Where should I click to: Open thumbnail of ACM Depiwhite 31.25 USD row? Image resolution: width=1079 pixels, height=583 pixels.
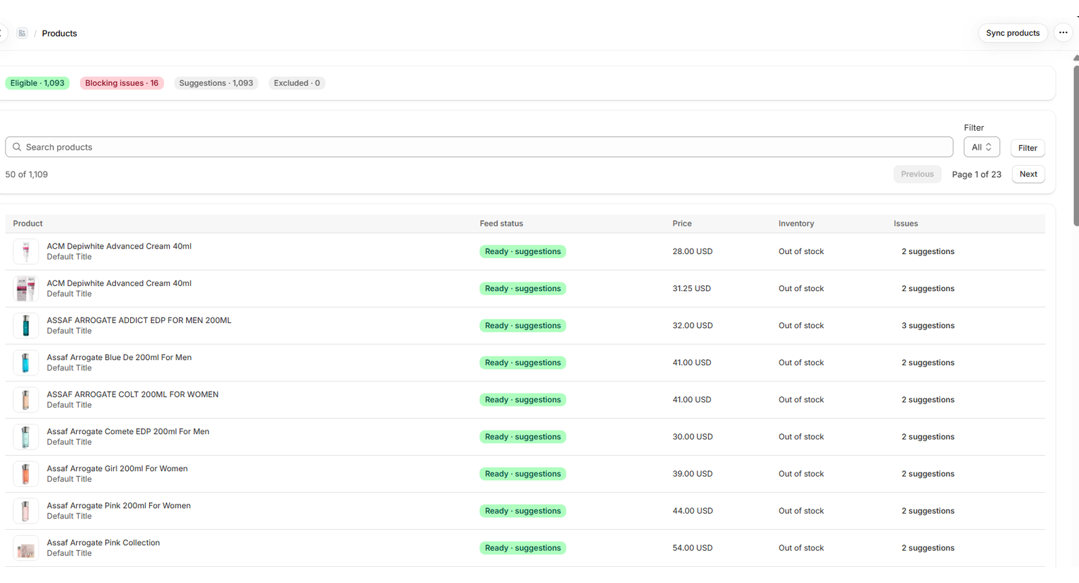[26, 288]
